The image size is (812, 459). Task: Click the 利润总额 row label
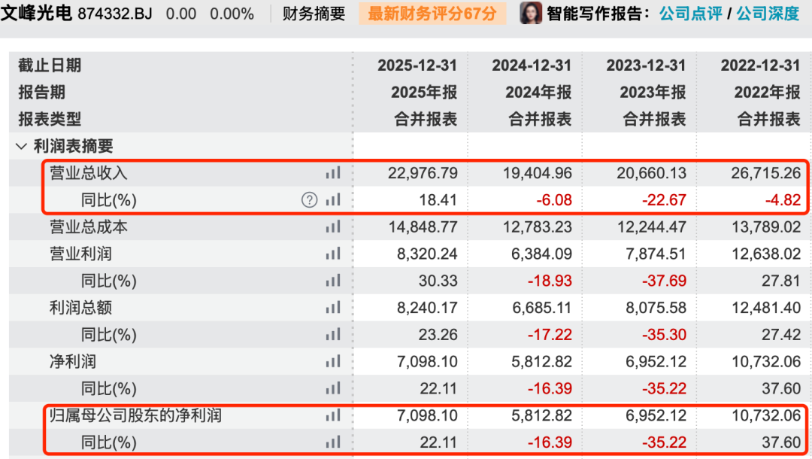[x=80, y=308]
